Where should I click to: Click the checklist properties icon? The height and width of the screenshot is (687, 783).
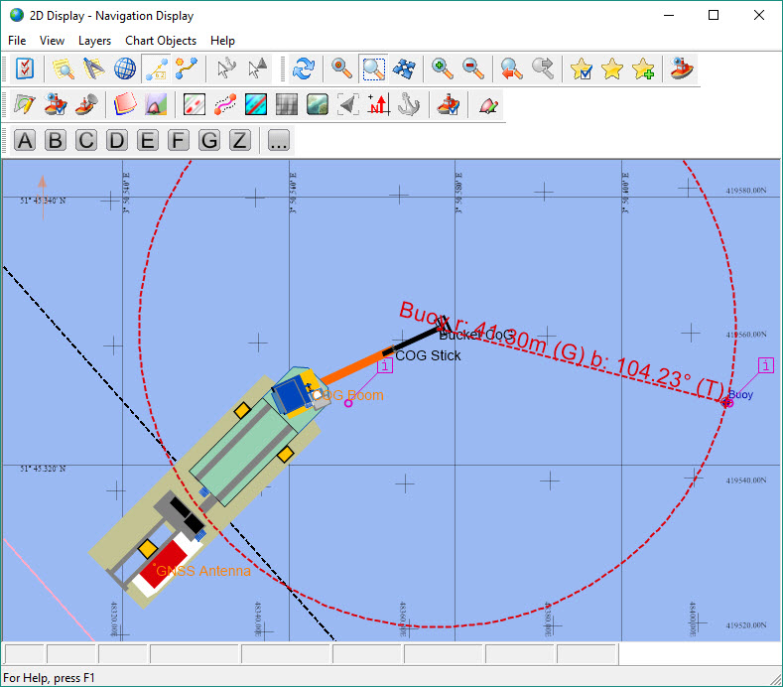click(25, 69)
